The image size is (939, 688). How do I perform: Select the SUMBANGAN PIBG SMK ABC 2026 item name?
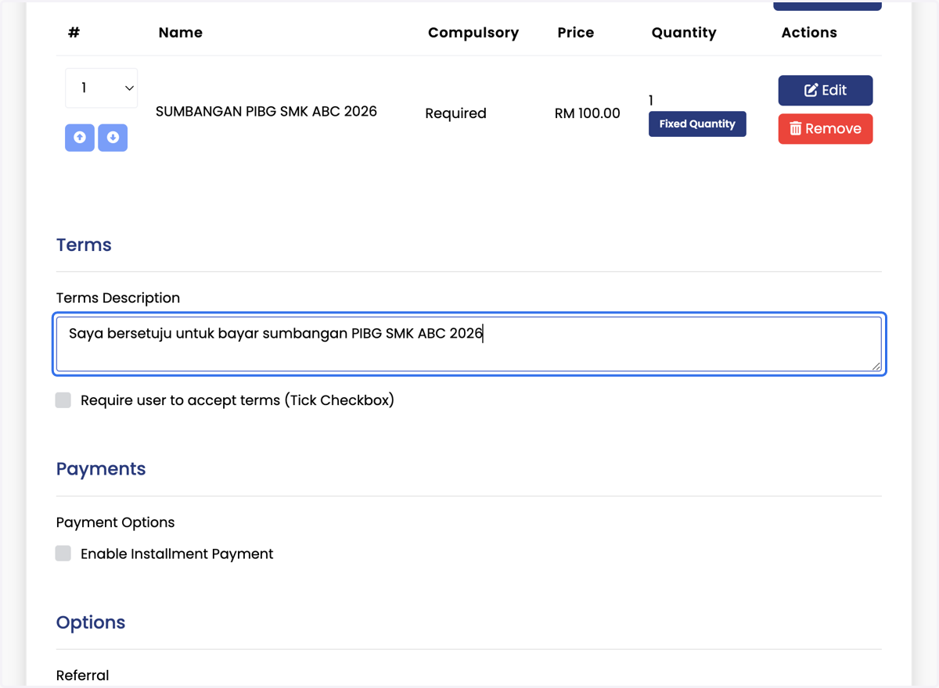266,111
